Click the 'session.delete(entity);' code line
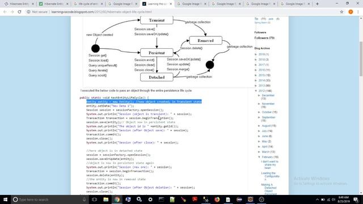Viewport: 363px width, 204px height. [x=105, y=175]
